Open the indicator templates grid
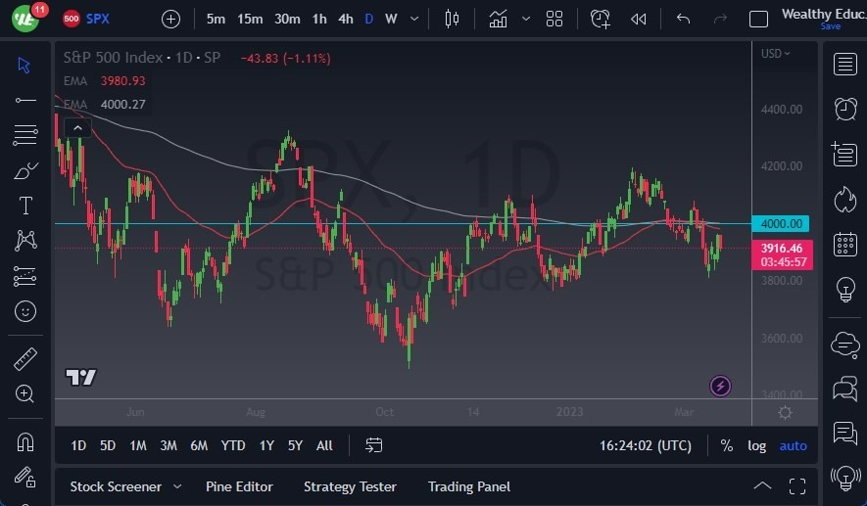 pyautogui.click(x=554, y=20)
